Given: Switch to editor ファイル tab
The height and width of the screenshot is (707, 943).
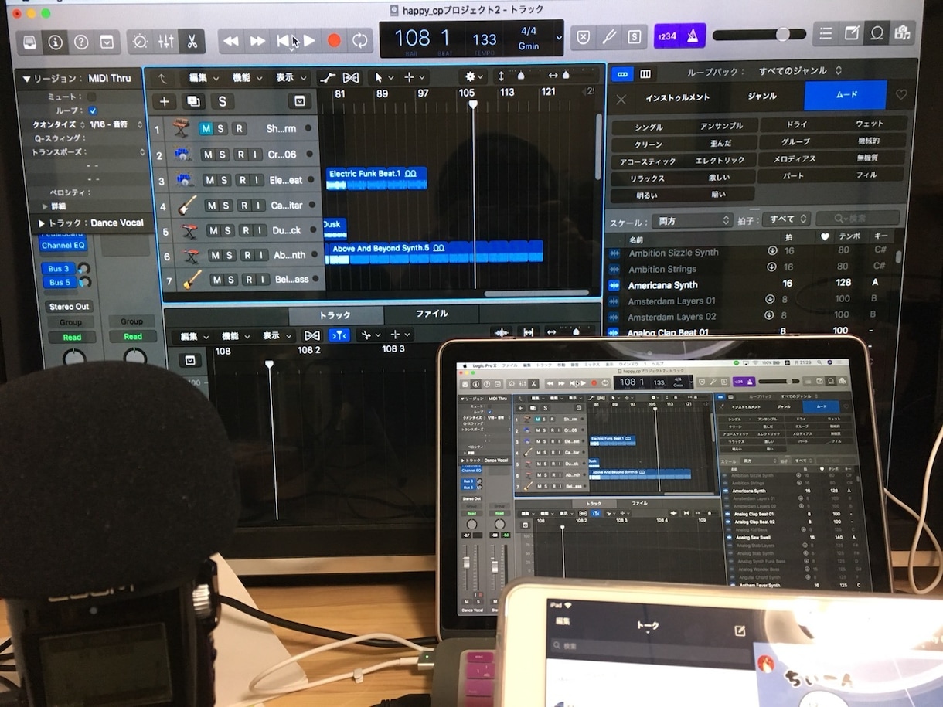Looking at the screenshot, I should click(431, 314).
